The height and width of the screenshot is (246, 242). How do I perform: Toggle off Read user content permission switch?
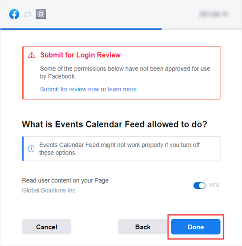click(199, 185)
